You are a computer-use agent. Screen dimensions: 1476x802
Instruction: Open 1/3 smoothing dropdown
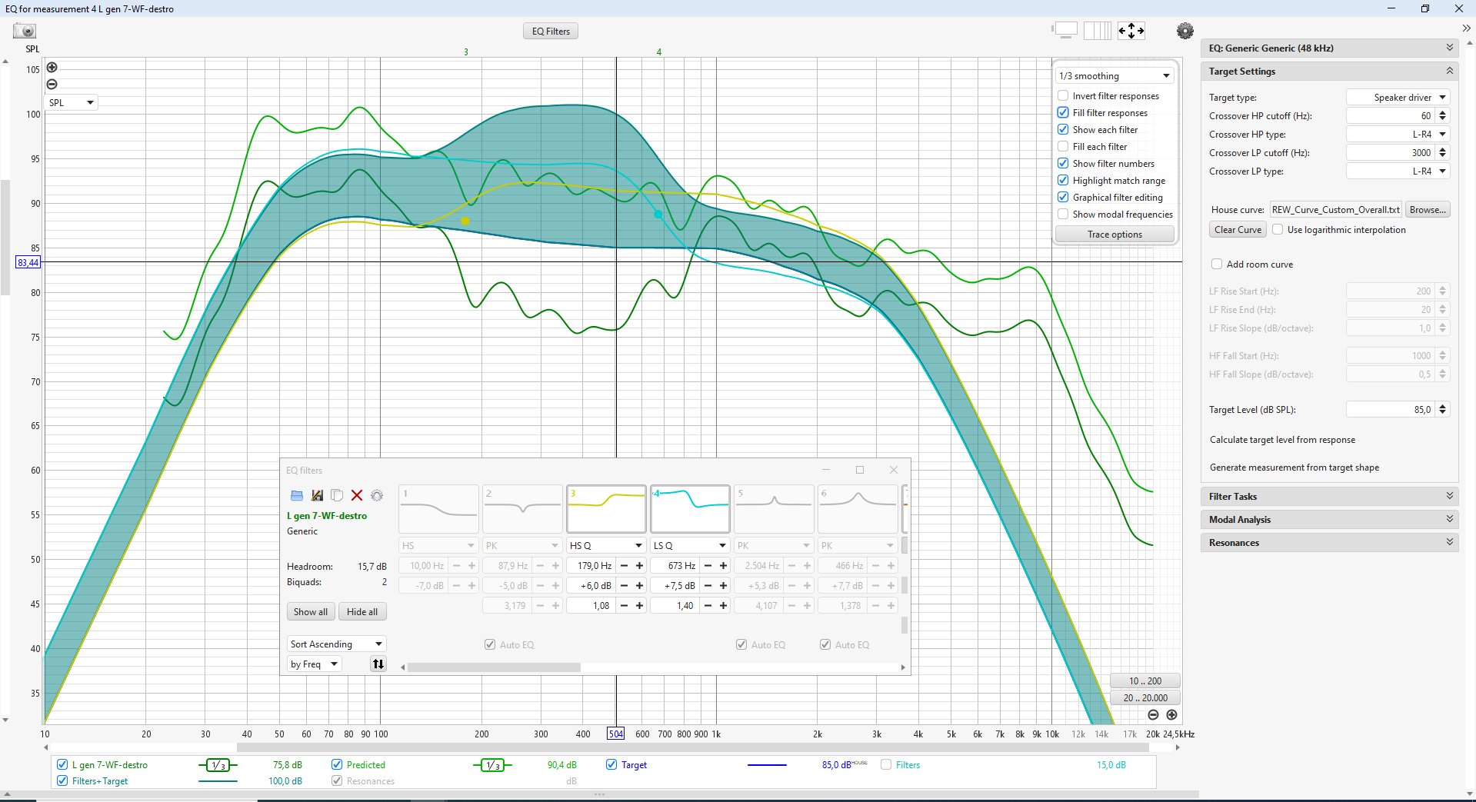[x=1114, y=75]
